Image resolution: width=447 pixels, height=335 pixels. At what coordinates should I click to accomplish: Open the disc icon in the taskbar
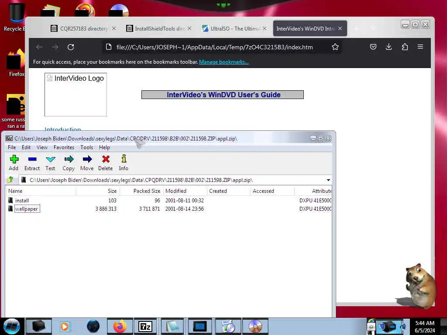pyautogui.click(x=255, y=326)
